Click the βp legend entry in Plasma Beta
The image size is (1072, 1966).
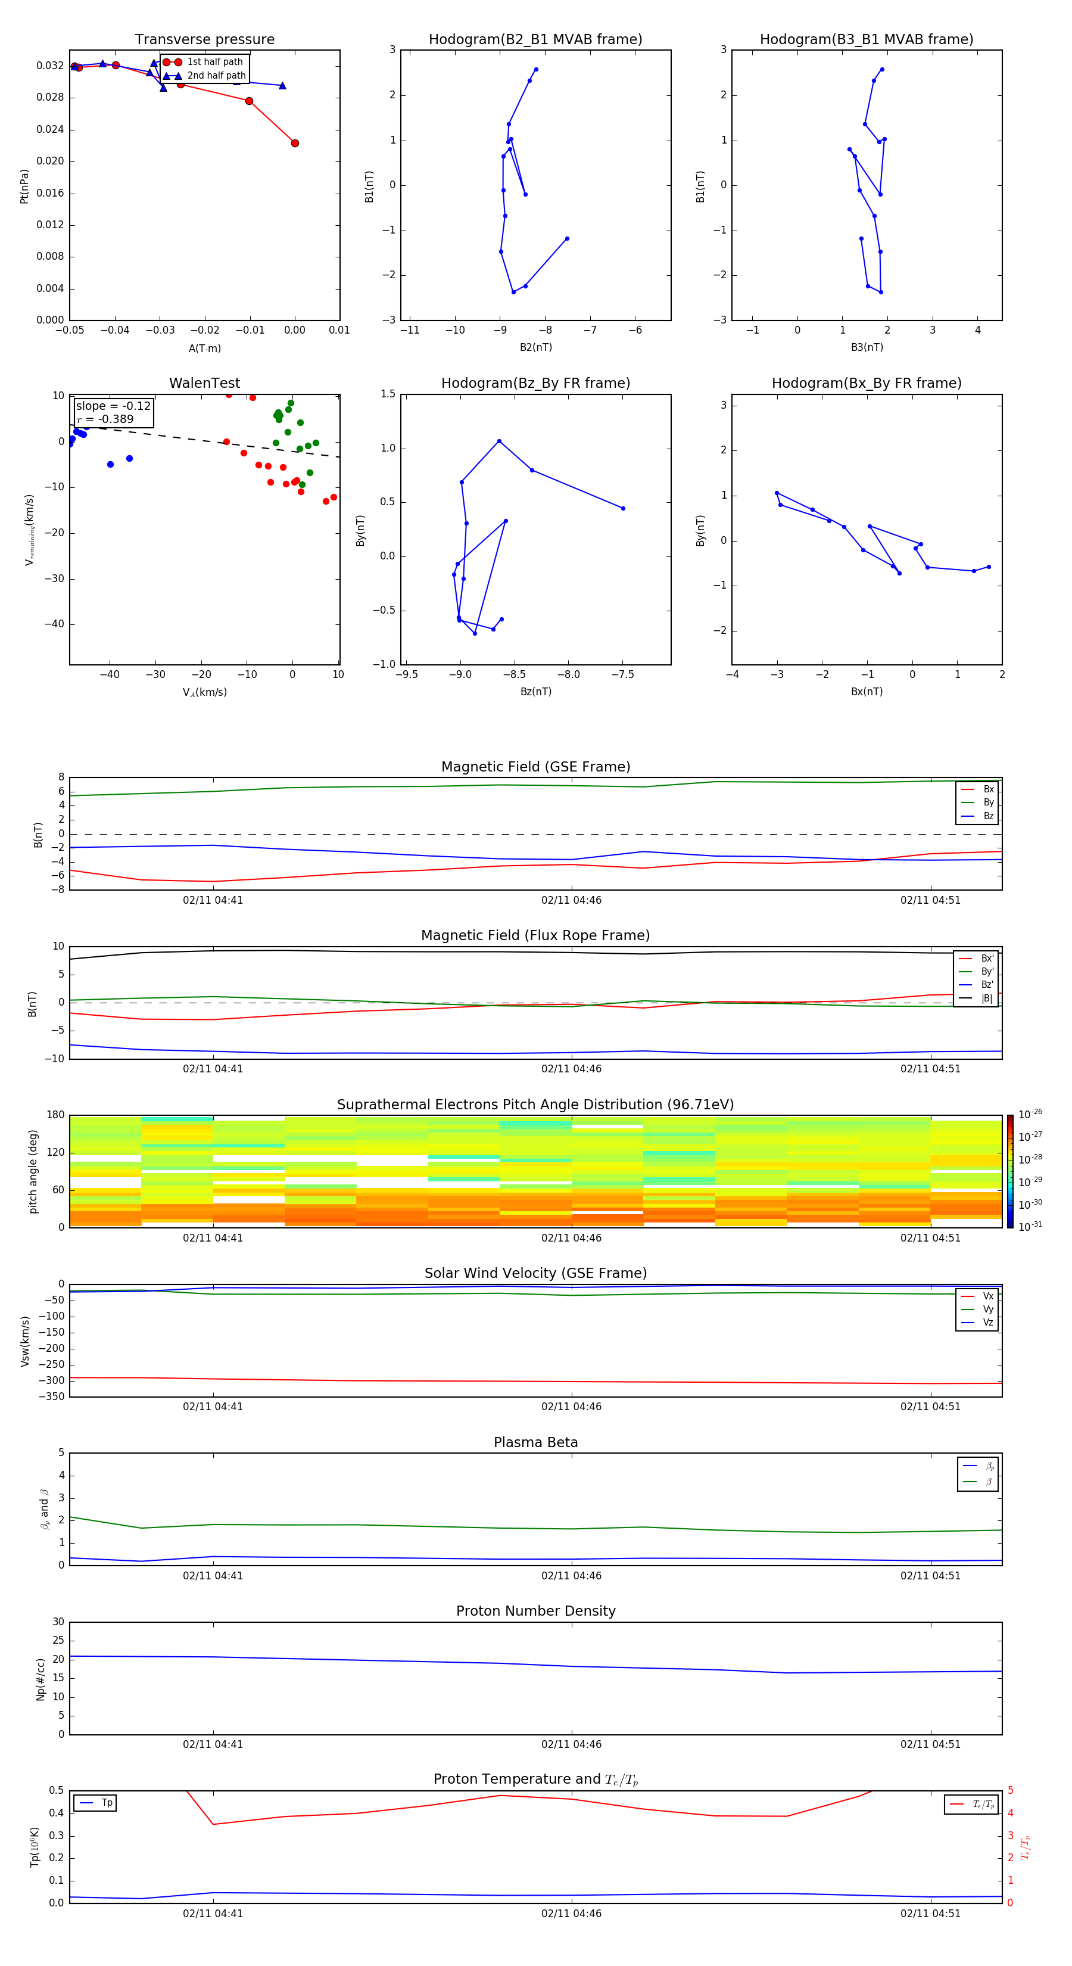pyautogui.click(x=978, y=1466)
